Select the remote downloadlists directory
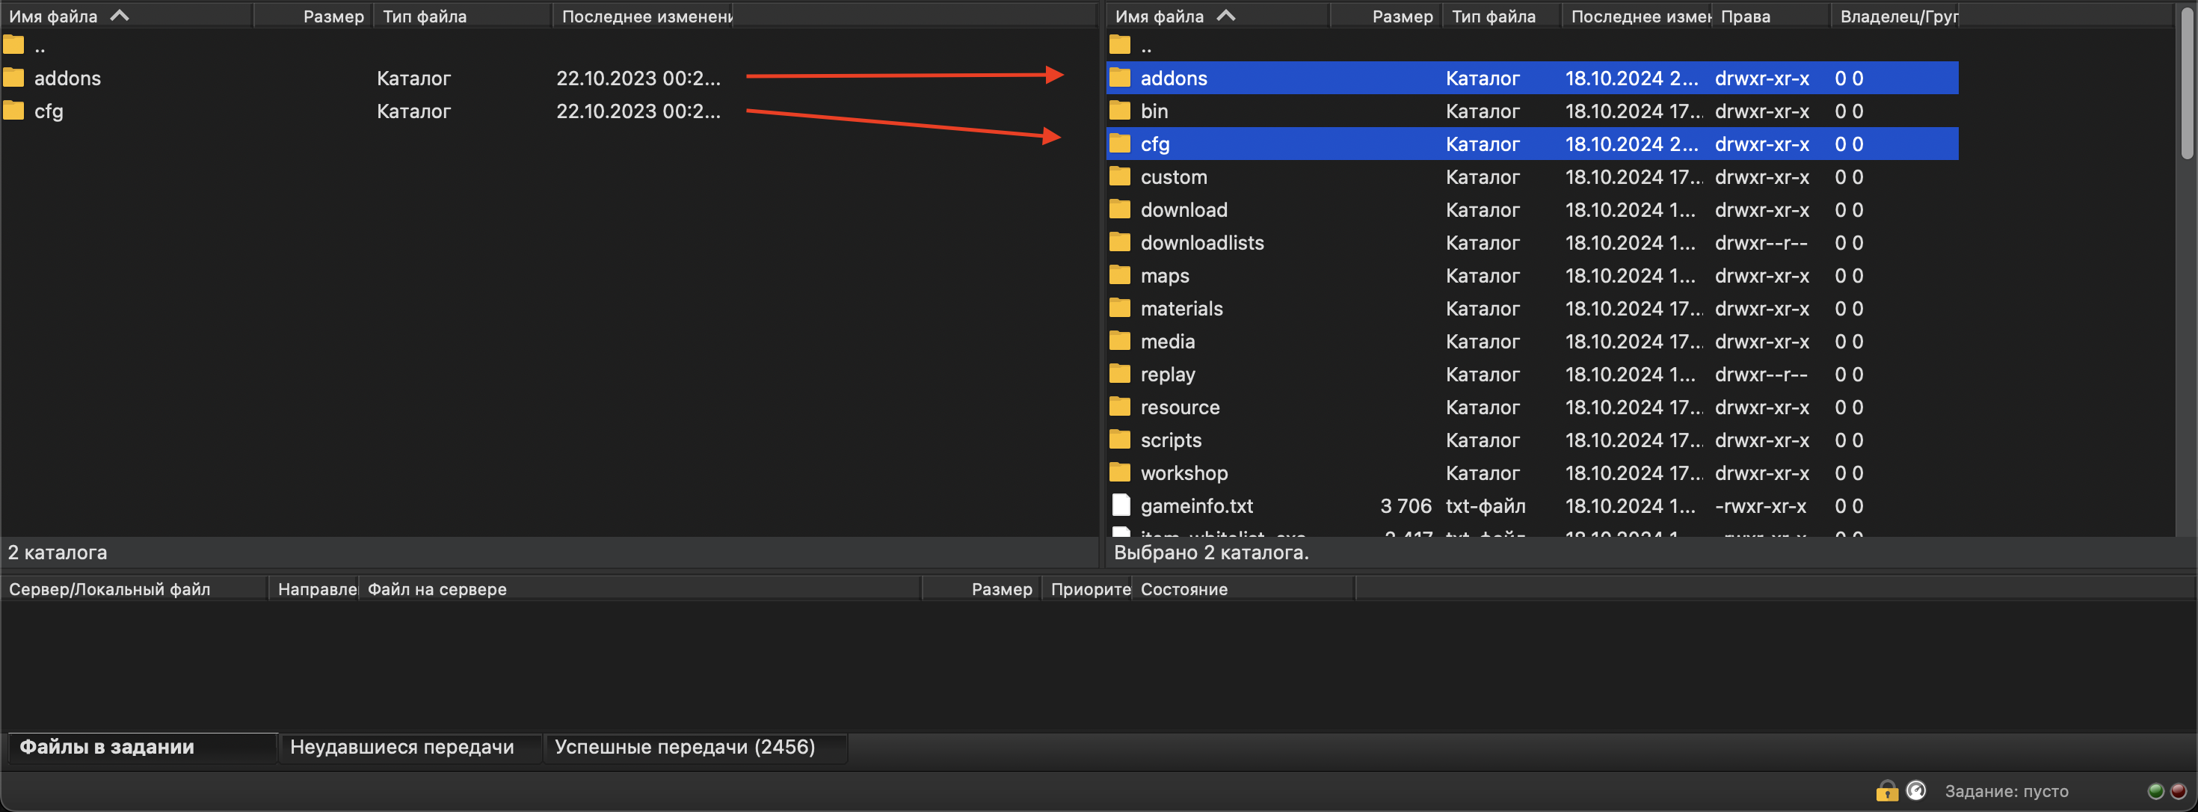The image size is (2198, 812). pos(1201,243)
